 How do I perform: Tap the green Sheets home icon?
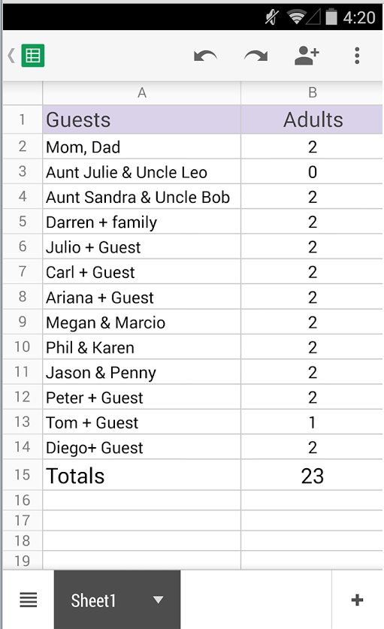point(33,56)
